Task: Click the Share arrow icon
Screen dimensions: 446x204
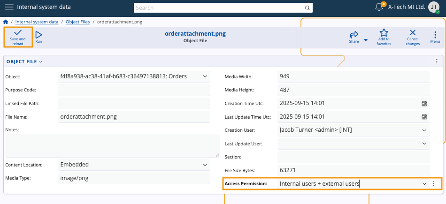Action: pos(354,35)
